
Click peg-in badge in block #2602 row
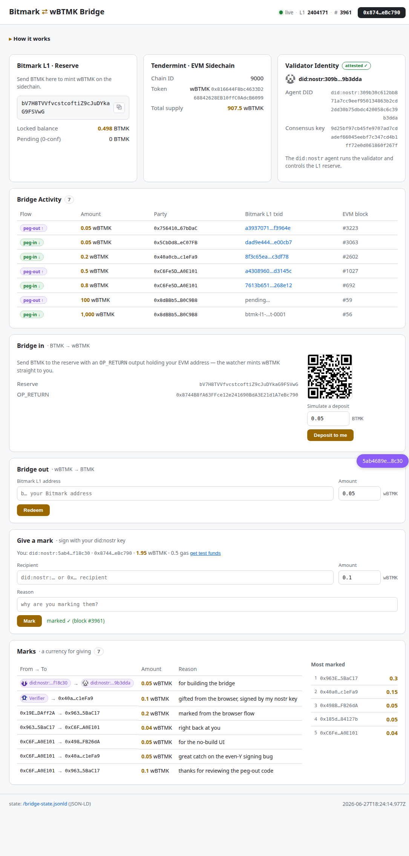pyautogui.click(x=32, y=257)
